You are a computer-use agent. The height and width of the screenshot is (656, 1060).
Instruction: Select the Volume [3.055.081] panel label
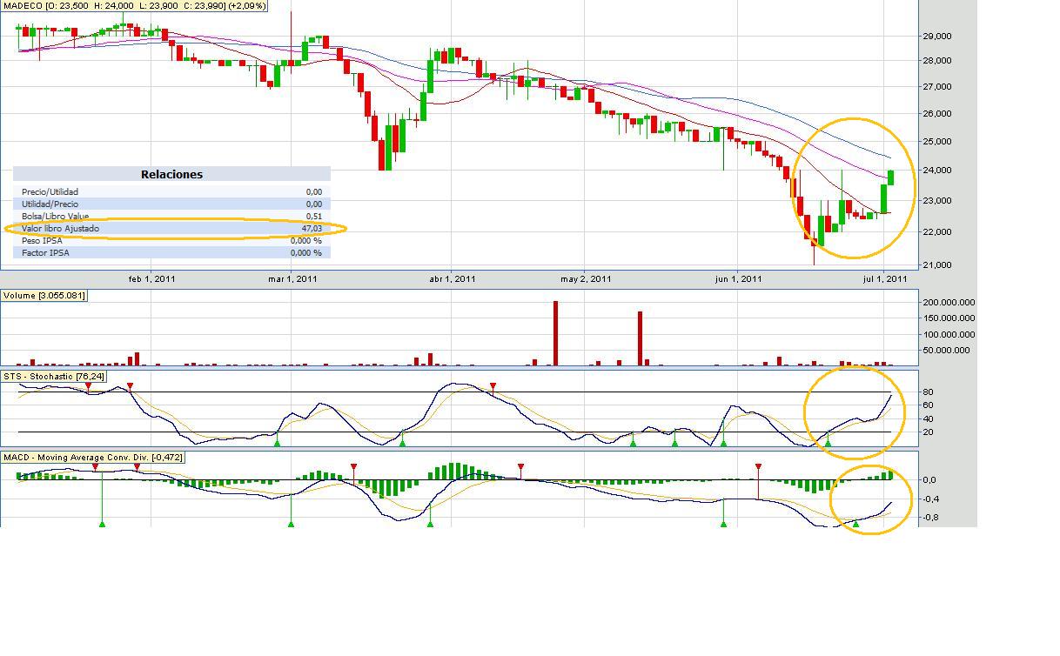point(44,296)
